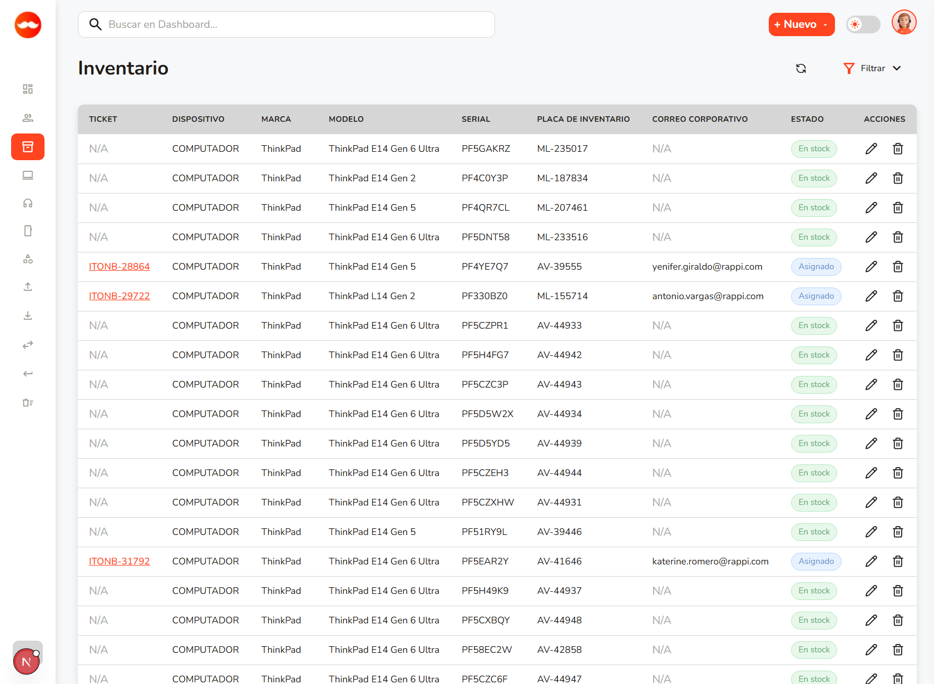
Task: Toggle the light/dark theme switch
Action: coord(863,24)
